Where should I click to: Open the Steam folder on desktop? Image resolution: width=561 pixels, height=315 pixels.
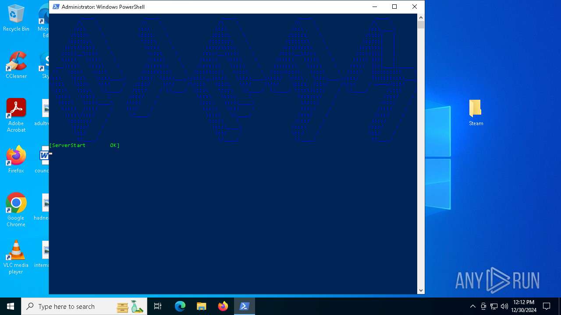click(x=476, y=112)
